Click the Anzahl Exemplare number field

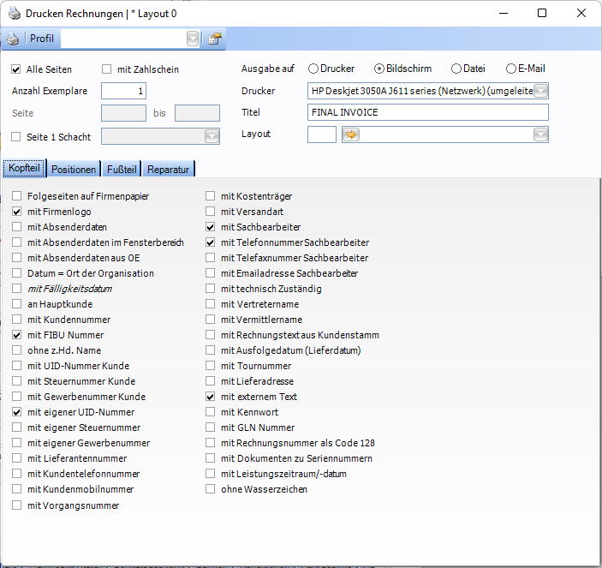pos(124,91)
